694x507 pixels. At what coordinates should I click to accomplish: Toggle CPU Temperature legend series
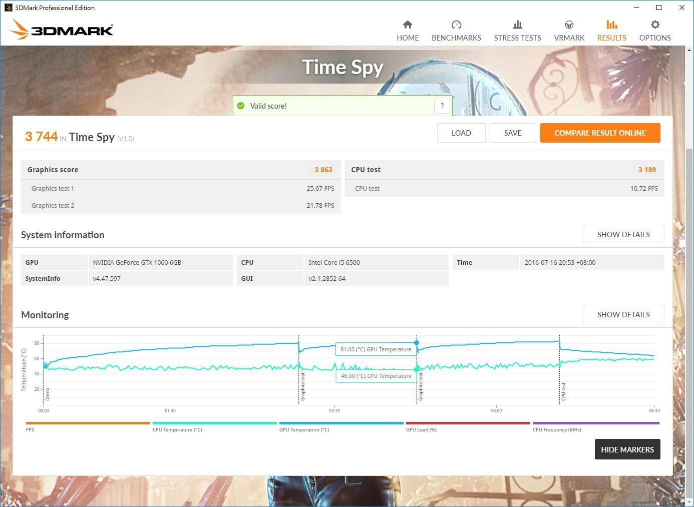214,427
